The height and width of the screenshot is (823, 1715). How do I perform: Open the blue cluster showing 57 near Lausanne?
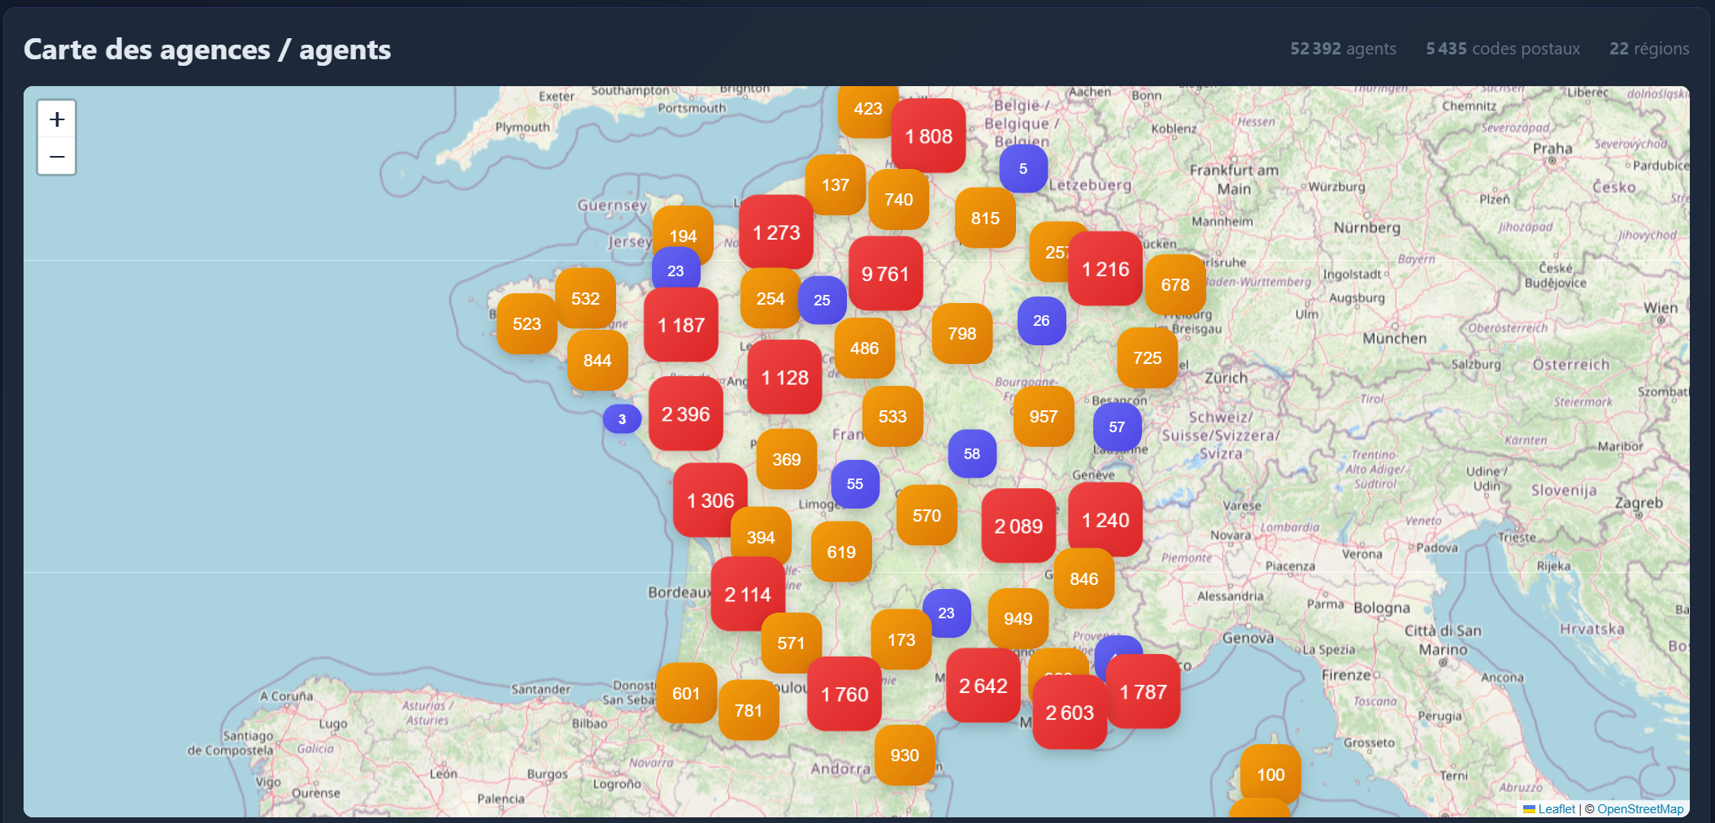[x=1118, y=427]
